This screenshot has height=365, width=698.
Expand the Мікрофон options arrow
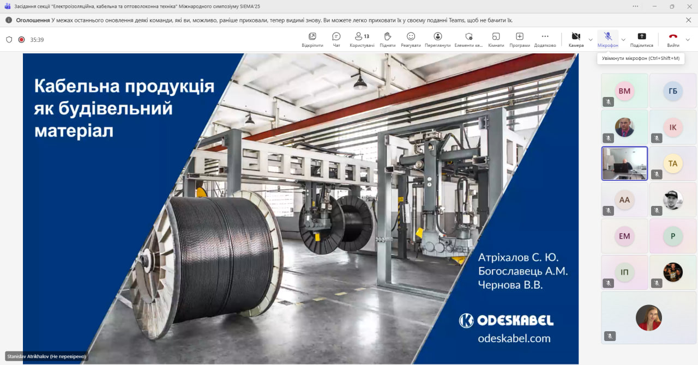pos(623,40)
